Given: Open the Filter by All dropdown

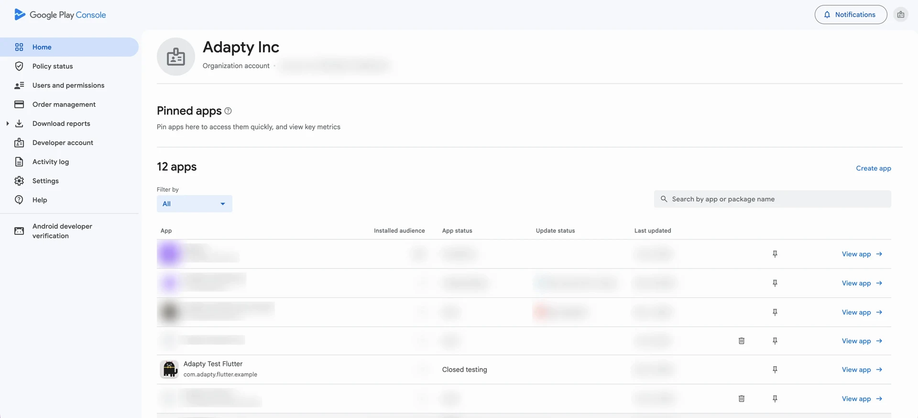Looking at the screenshot, I should click(195, 204).
